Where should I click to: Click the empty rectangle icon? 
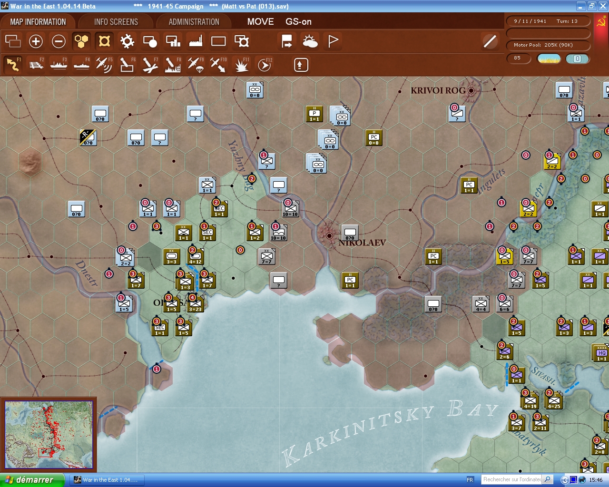click(x=218, y=41)
